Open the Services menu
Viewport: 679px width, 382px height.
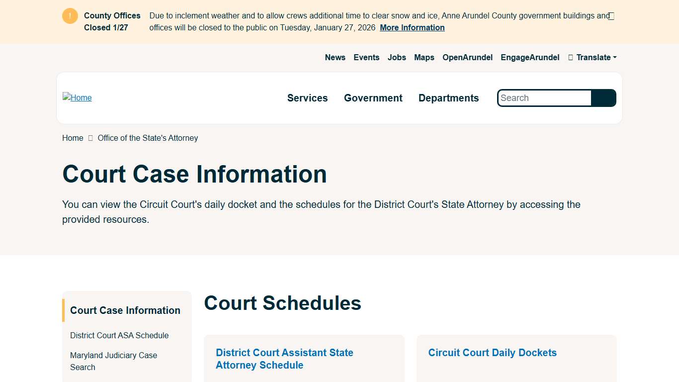click(x=307, y=98)
